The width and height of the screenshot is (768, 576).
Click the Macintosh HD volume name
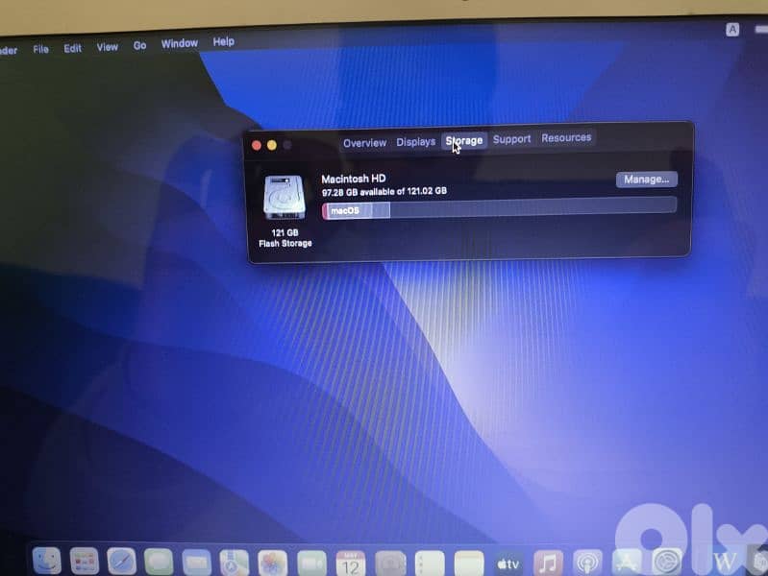point(354,179)
